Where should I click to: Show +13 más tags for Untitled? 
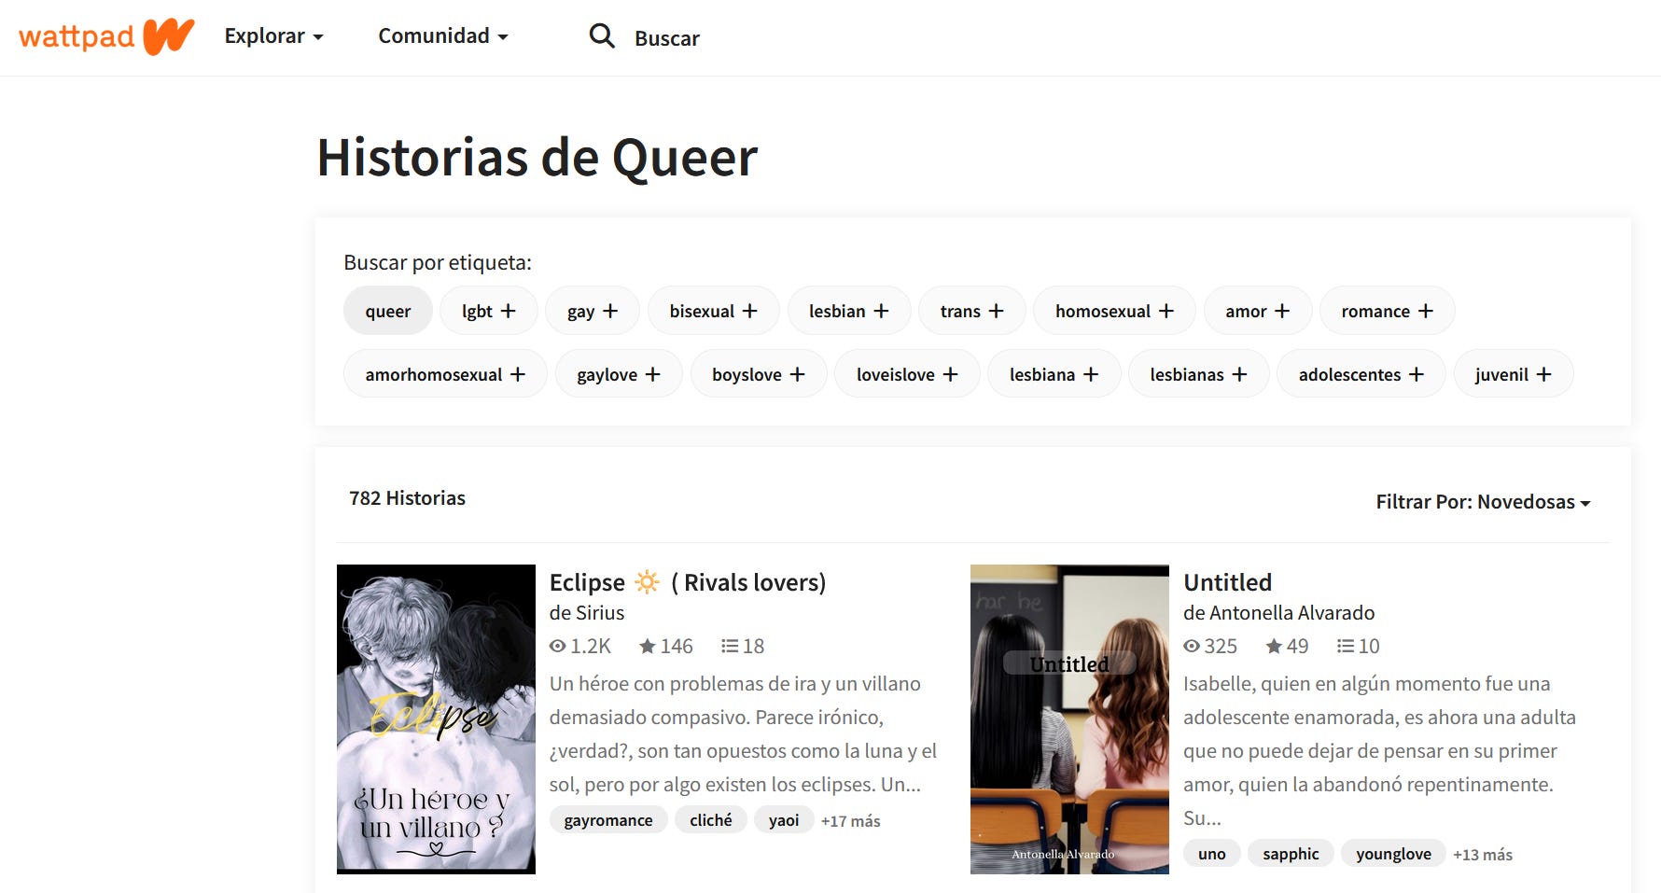[1483, 855]
